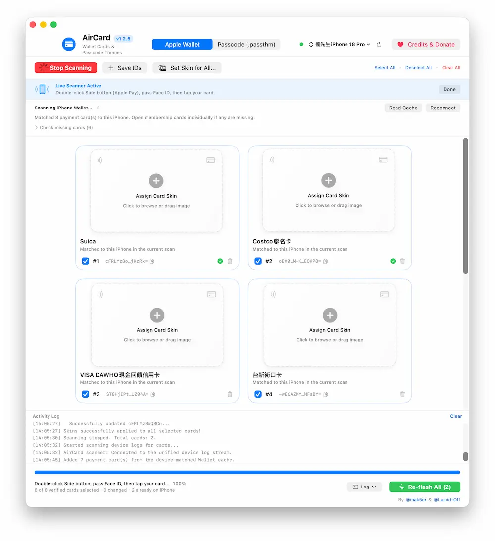
Task: Click the plus icon on the Costco card skin
Action: coord(329,180)
